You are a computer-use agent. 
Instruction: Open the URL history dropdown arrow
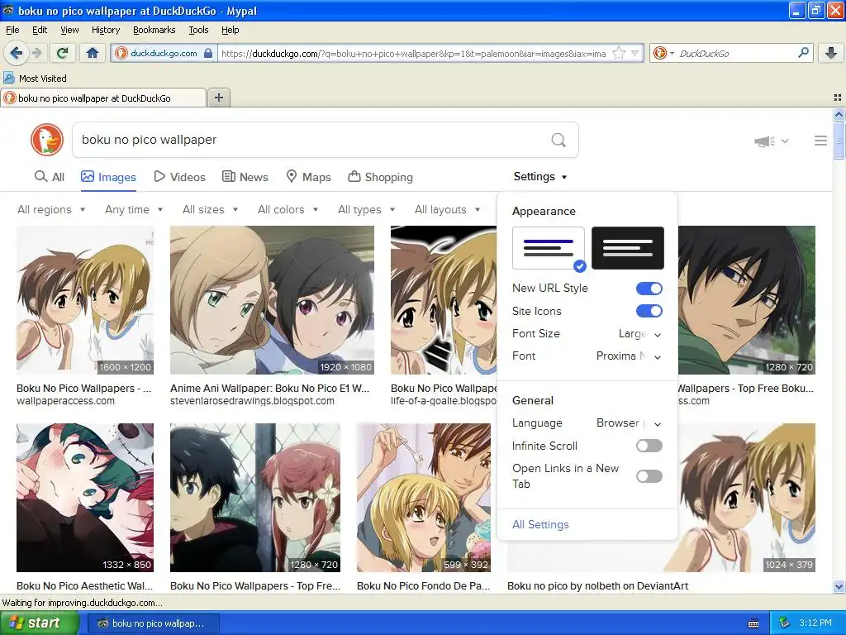[x=635, y=53]
